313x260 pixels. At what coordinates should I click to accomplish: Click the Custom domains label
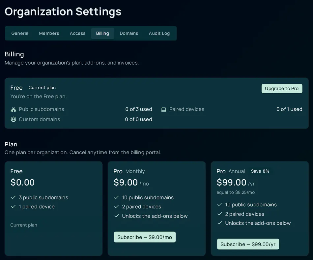click(x=40, y=119)
